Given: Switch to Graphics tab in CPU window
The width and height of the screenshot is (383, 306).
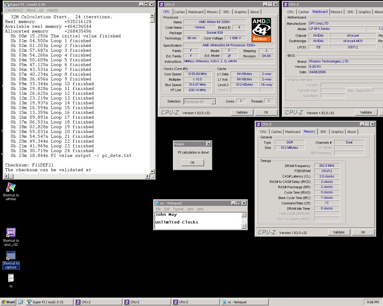Looking at the screenshot, I should click(241, 12).
